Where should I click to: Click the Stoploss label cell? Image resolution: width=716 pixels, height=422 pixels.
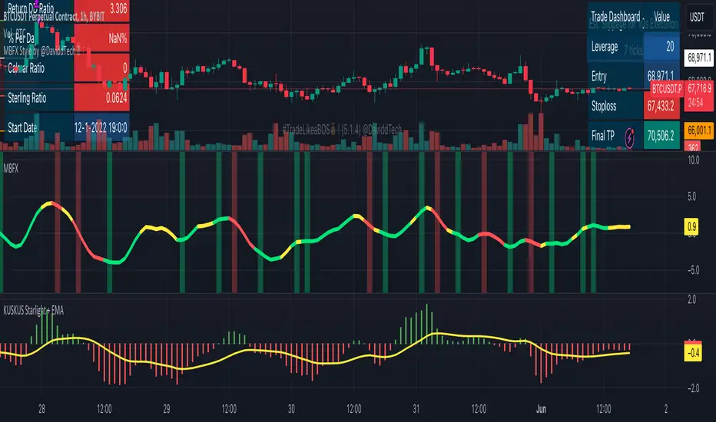pyautogui.click(x=615, y=106)
